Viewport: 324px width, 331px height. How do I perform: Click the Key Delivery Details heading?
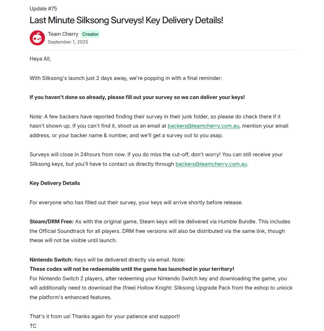(x=55, y=183)
